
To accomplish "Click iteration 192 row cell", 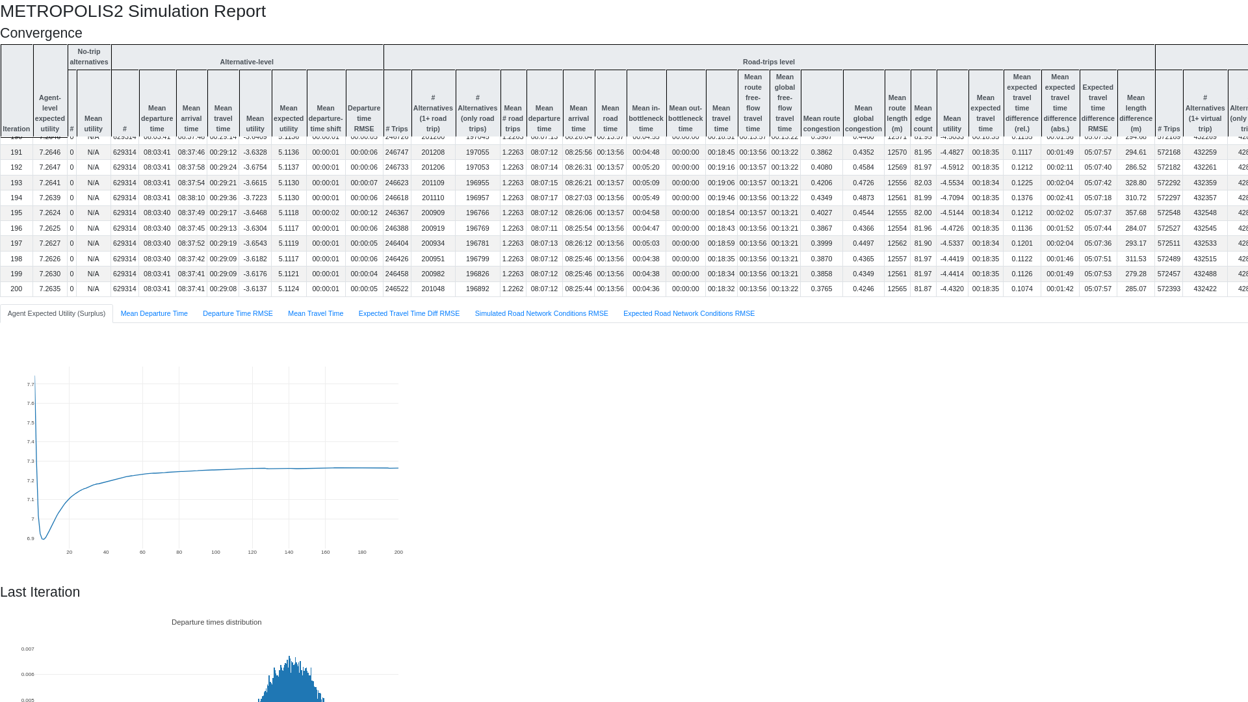I will tap(16, 167).
